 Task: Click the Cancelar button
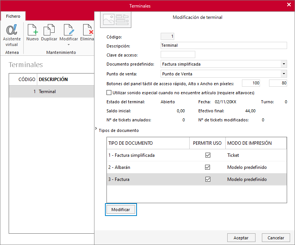coord(276,237)
